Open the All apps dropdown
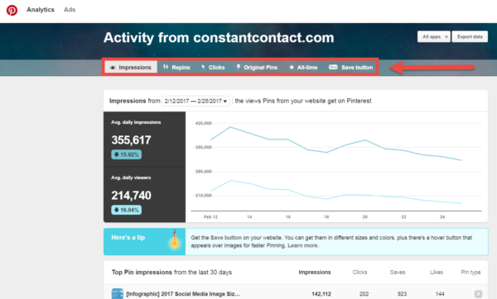The image size is (497, 299). pyautogui.click(x=433, y=36)
